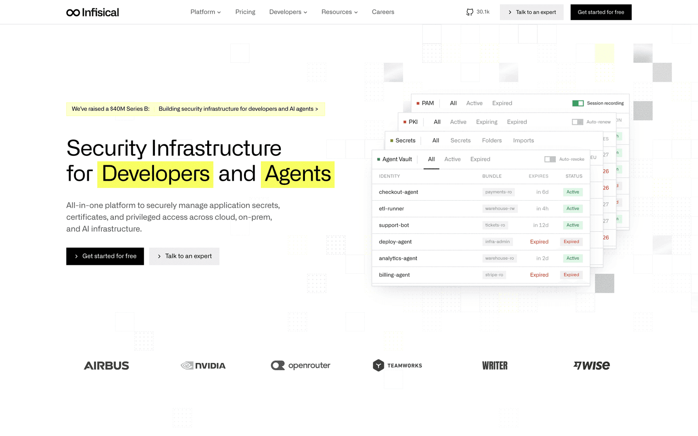The height and width of the screenshot is (436, 698).
Task: Click the infra-admin bundle tag
Action: [x=498, y=242]
